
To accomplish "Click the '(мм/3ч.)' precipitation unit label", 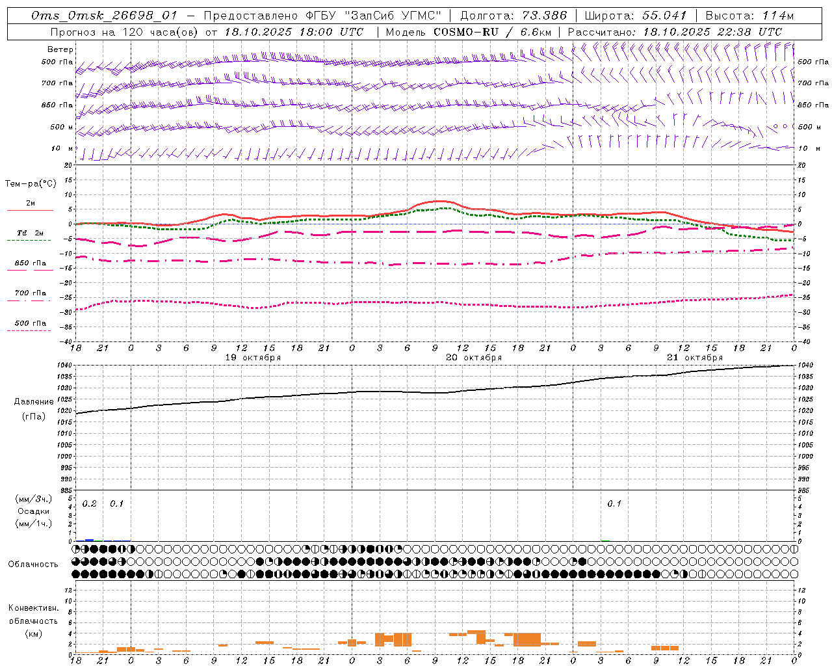I will pos(33,499).
